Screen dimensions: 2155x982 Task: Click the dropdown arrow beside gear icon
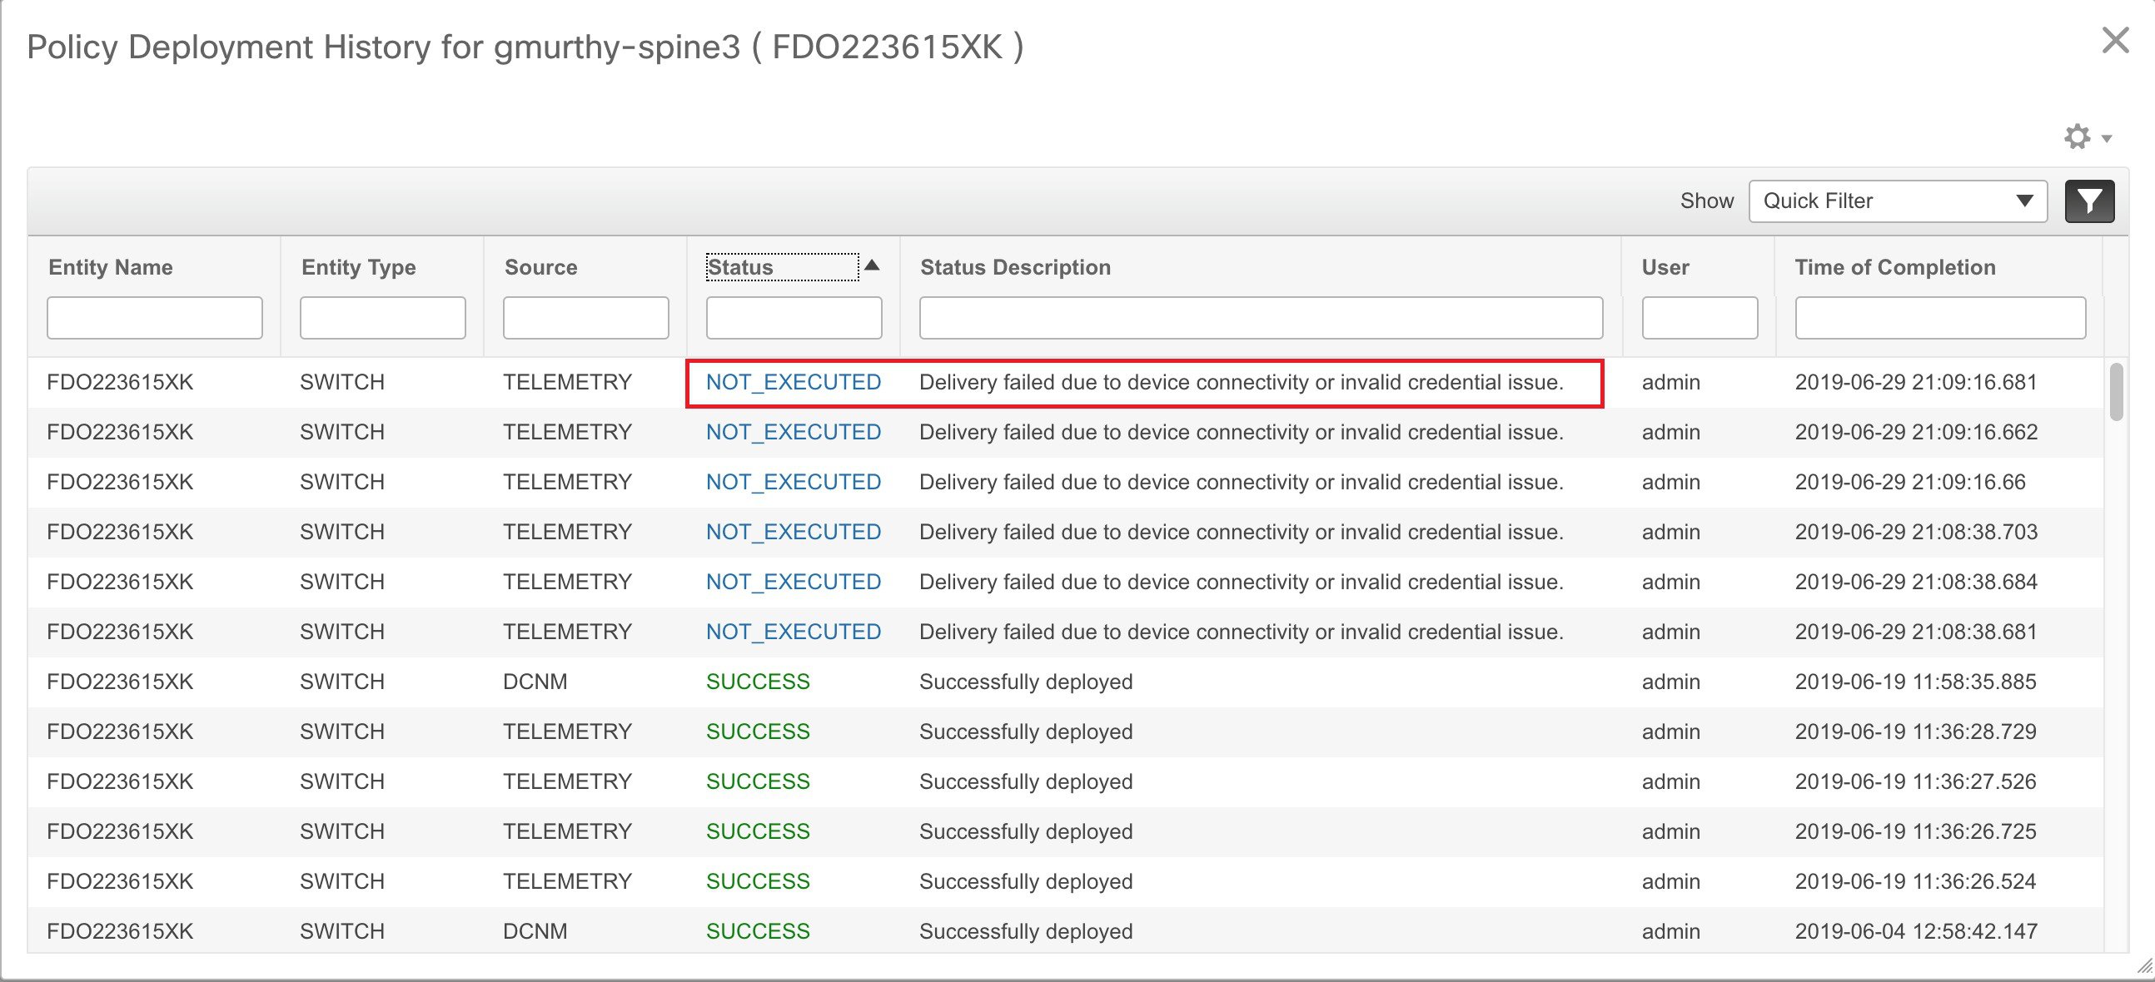pyautogui.click(x=2107, y=139)
